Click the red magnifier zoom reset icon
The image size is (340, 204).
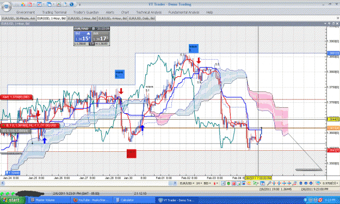(x=294, y=183)
